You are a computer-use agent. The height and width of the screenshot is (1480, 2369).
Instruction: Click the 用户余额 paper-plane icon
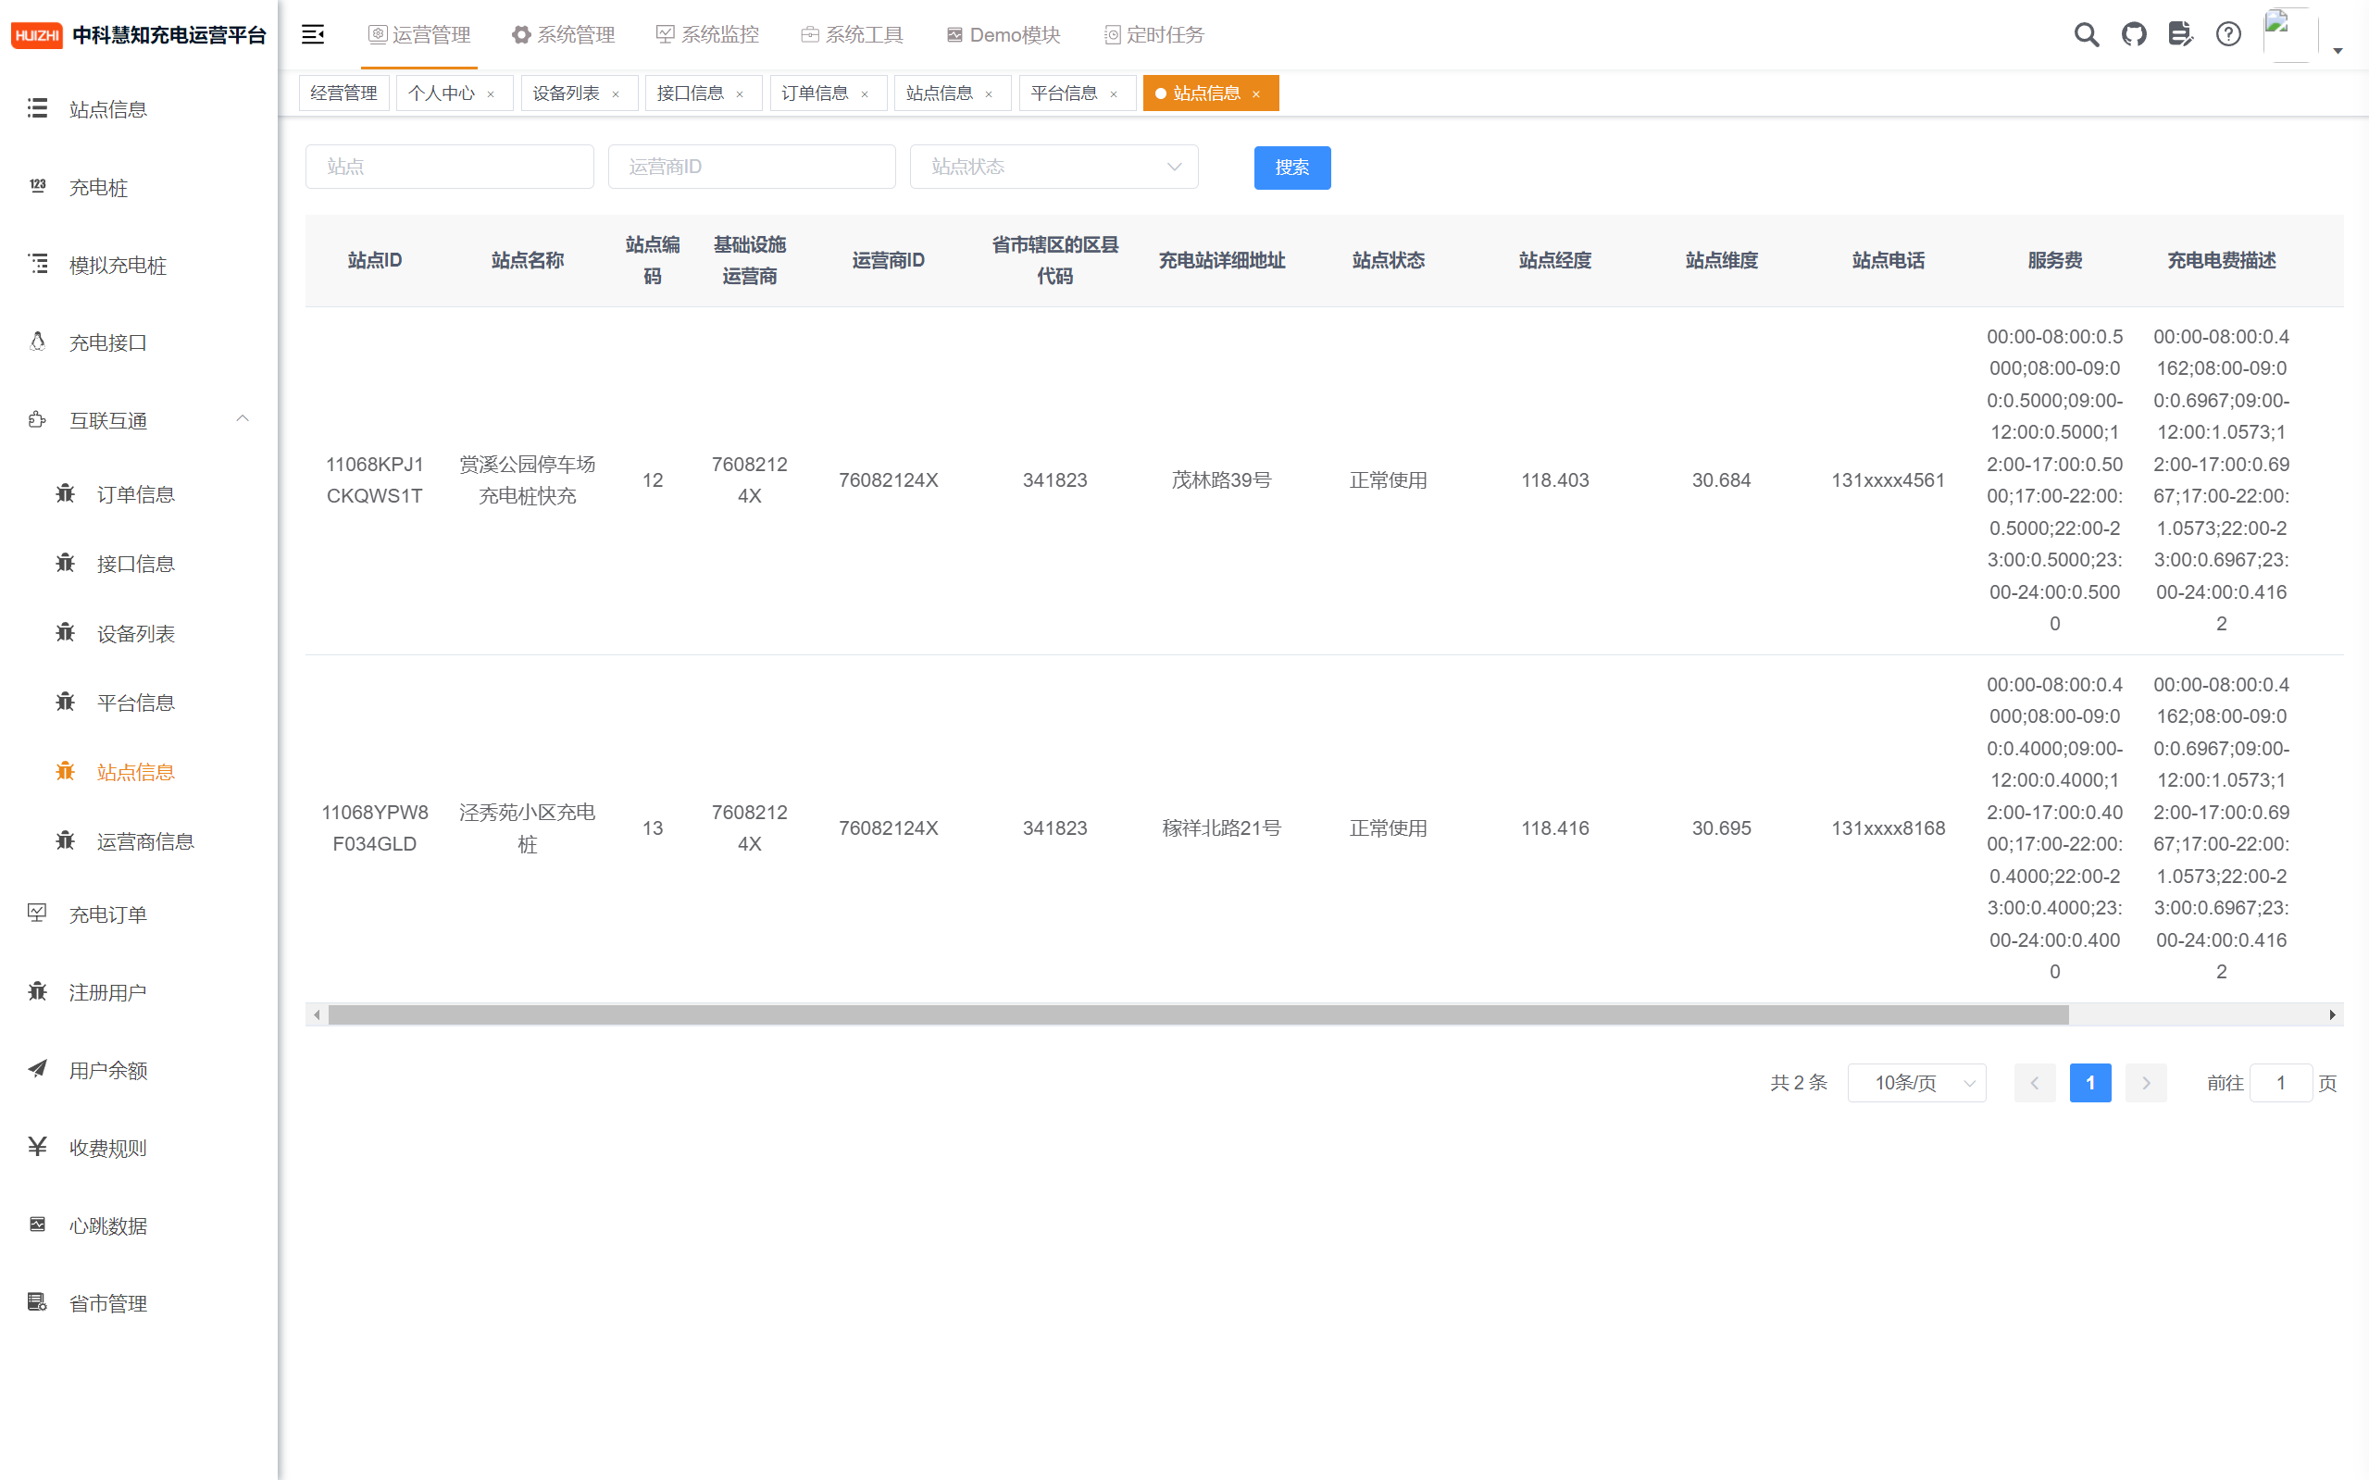point(37,1069)
